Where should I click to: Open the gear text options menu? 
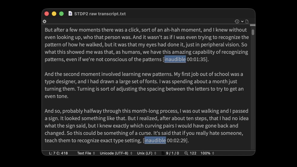(x=45, y=21)
